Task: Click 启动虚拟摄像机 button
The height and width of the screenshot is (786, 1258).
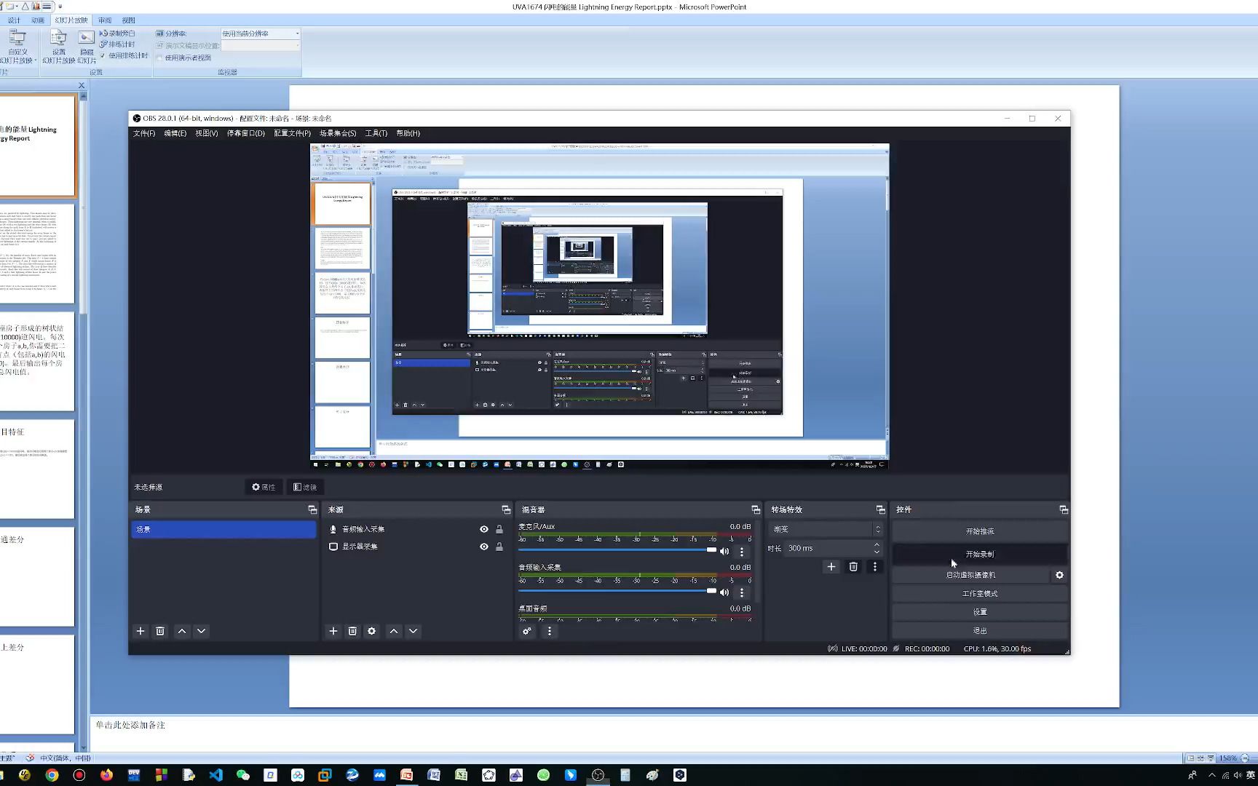Action: [x=970, y=575]
